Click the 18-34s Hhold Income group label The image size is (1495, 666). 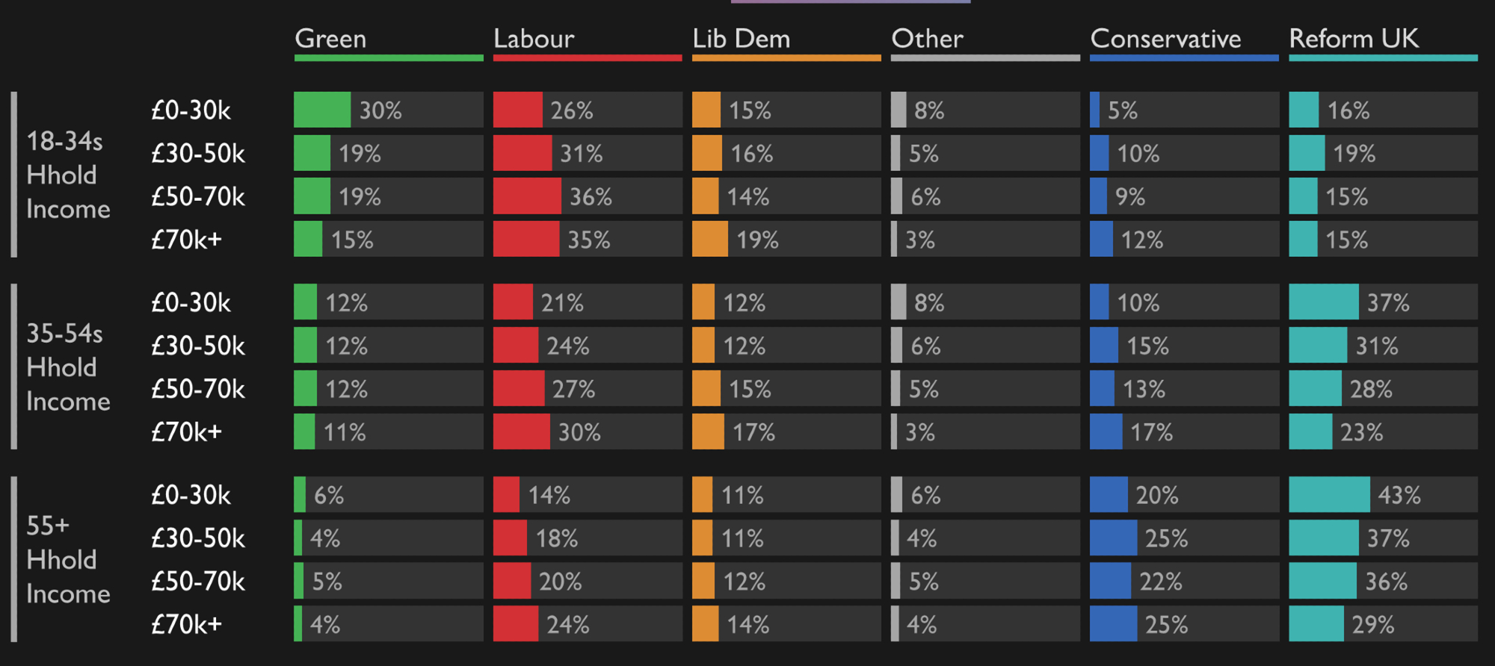(67, 175)
